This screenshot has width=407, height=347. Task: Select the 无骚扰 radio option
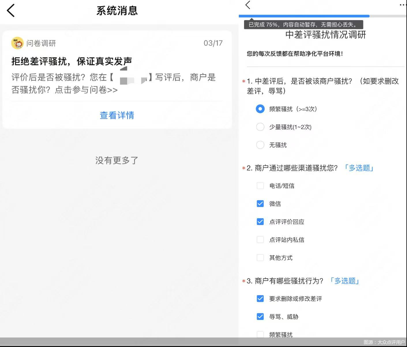260,145
